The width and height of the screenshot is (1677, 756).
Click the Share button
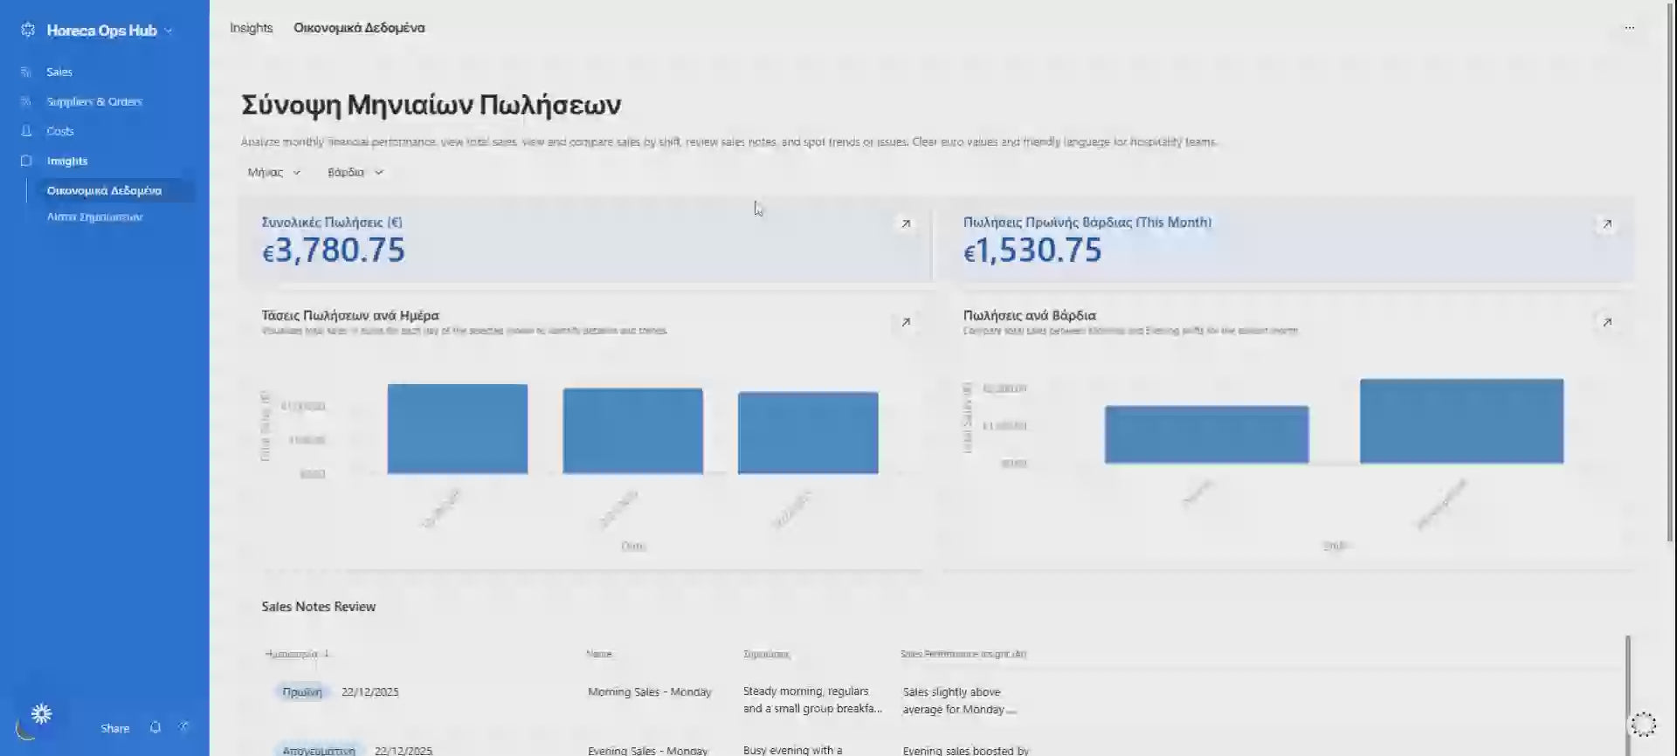[114, 728]
